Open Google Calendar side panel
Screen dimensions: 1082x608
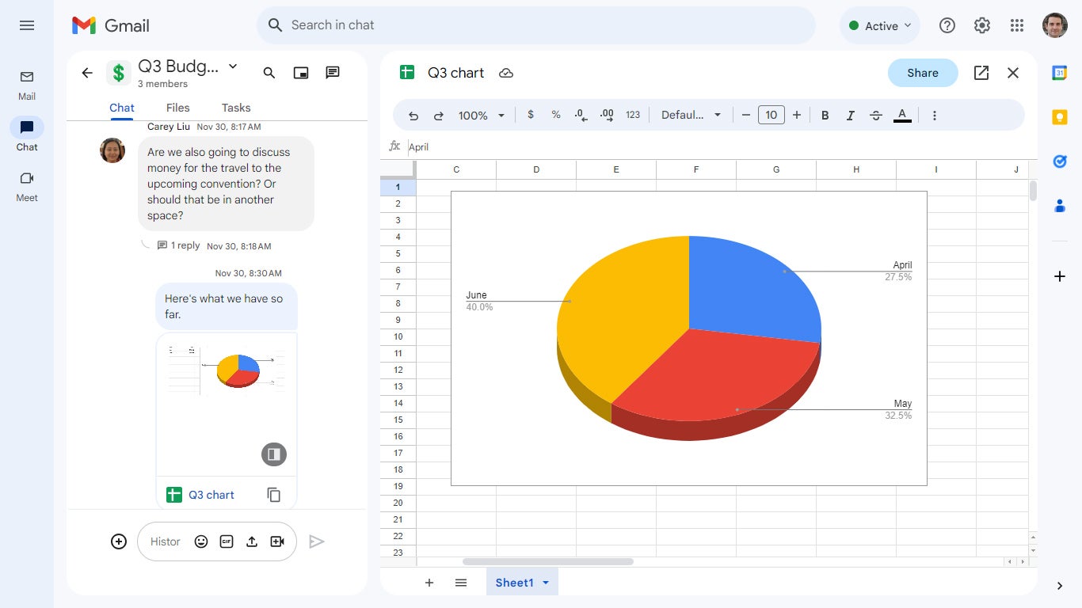click(x=1060, y=73)
